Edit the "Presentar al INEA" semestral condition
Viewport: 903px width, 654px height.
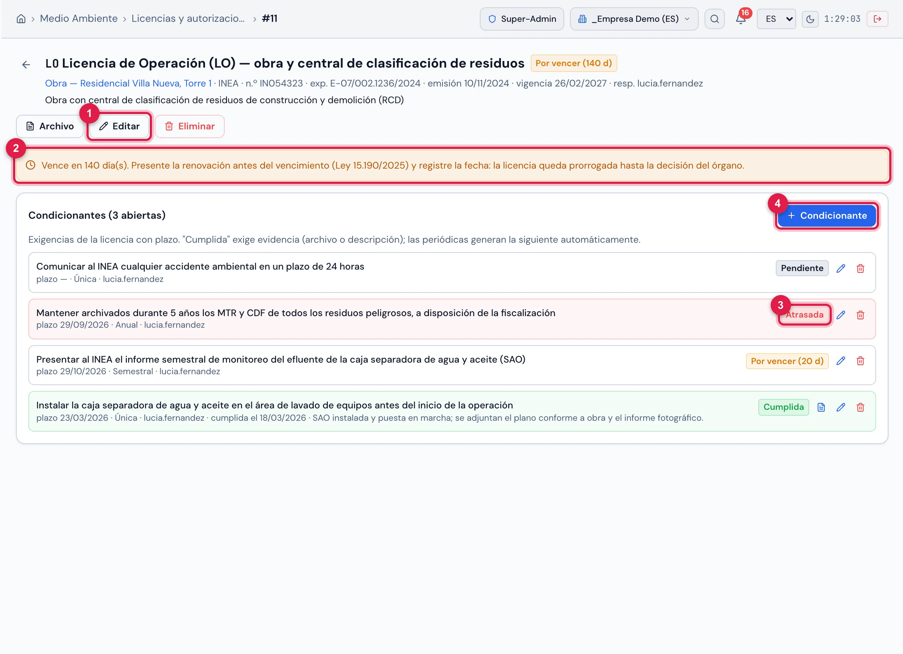(840, 361)
